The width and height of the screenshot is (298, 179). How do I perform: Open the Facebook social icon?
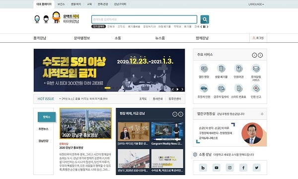click(243, 168)
